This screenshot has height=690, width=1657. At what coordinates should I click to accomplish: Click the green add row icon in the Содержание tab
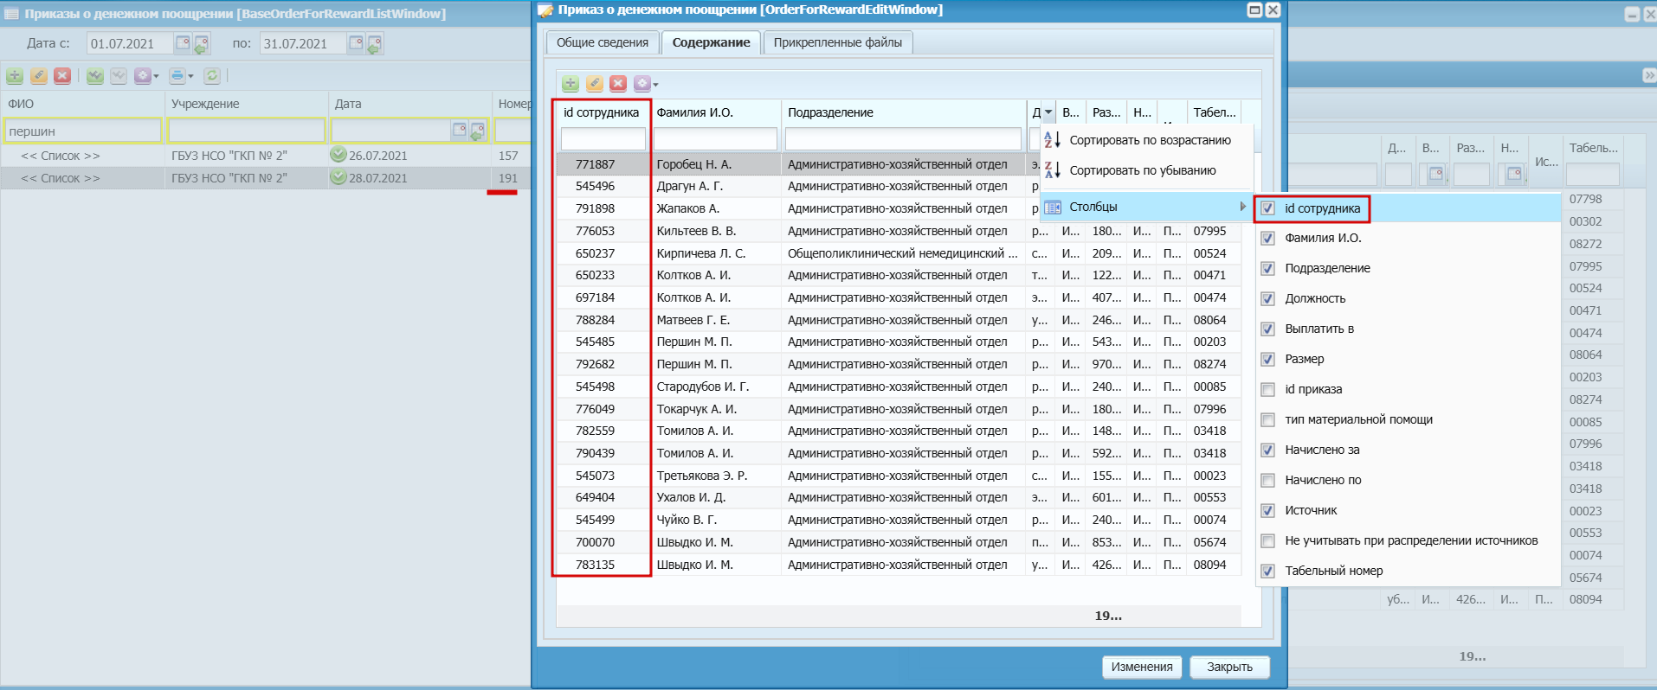[x=571, y=84]
